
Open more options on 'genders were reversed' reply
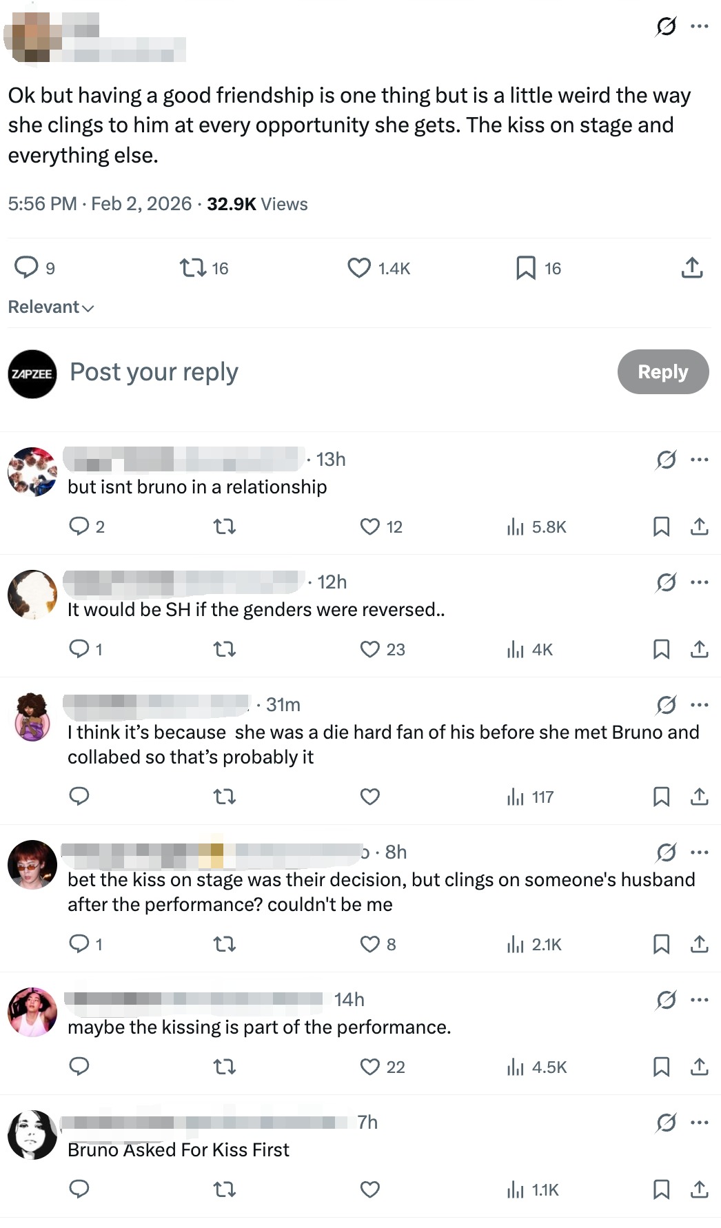click(x=700, y=582)
